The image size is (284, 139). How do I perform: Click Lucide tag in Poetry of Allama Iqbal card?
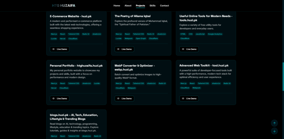(x=119, y=39)
